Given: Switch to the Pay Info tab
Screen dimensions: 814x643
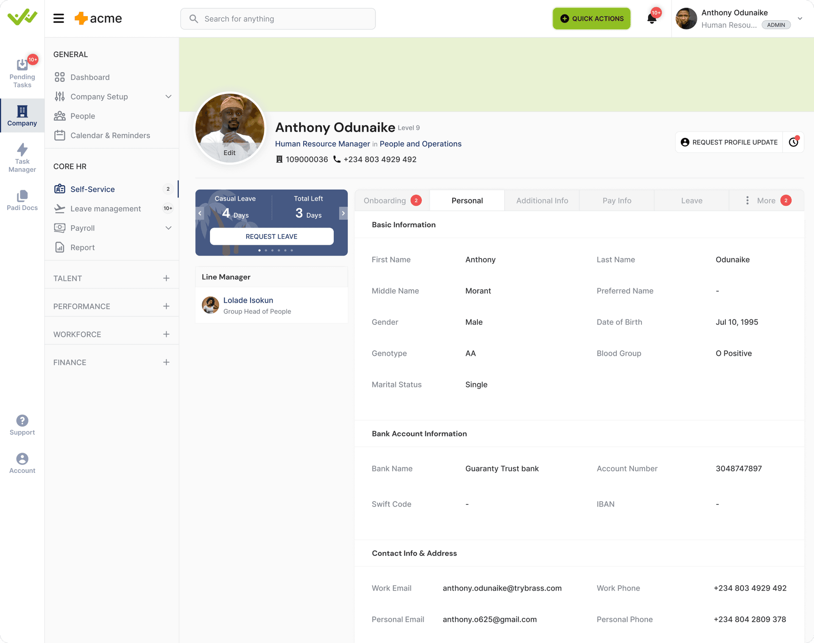Looking at the screenshot, I should pos(617,200).
